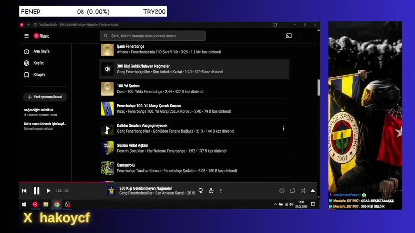Click the YouTube Music logo
Screen dimensions: 415x233
(41, 36)
